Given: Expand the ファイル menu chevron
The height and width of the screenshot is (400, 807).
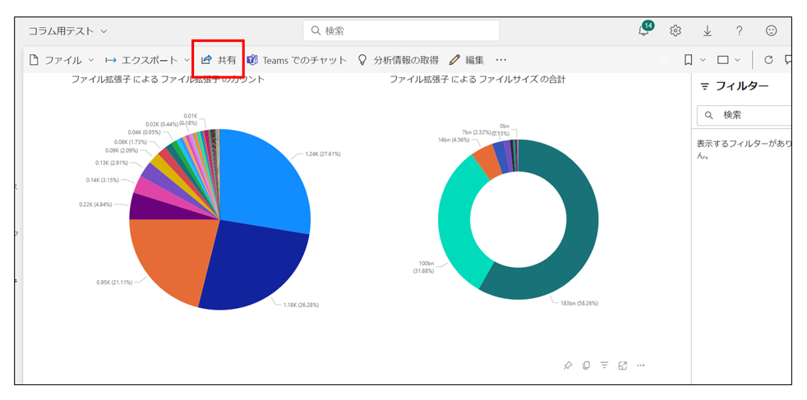Looking at the screenshot, I should tap(91, 60).
